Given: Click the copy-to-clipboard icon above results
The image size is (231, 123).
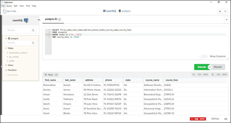Looking at the screenshot, I should click(x=193, y=75).
